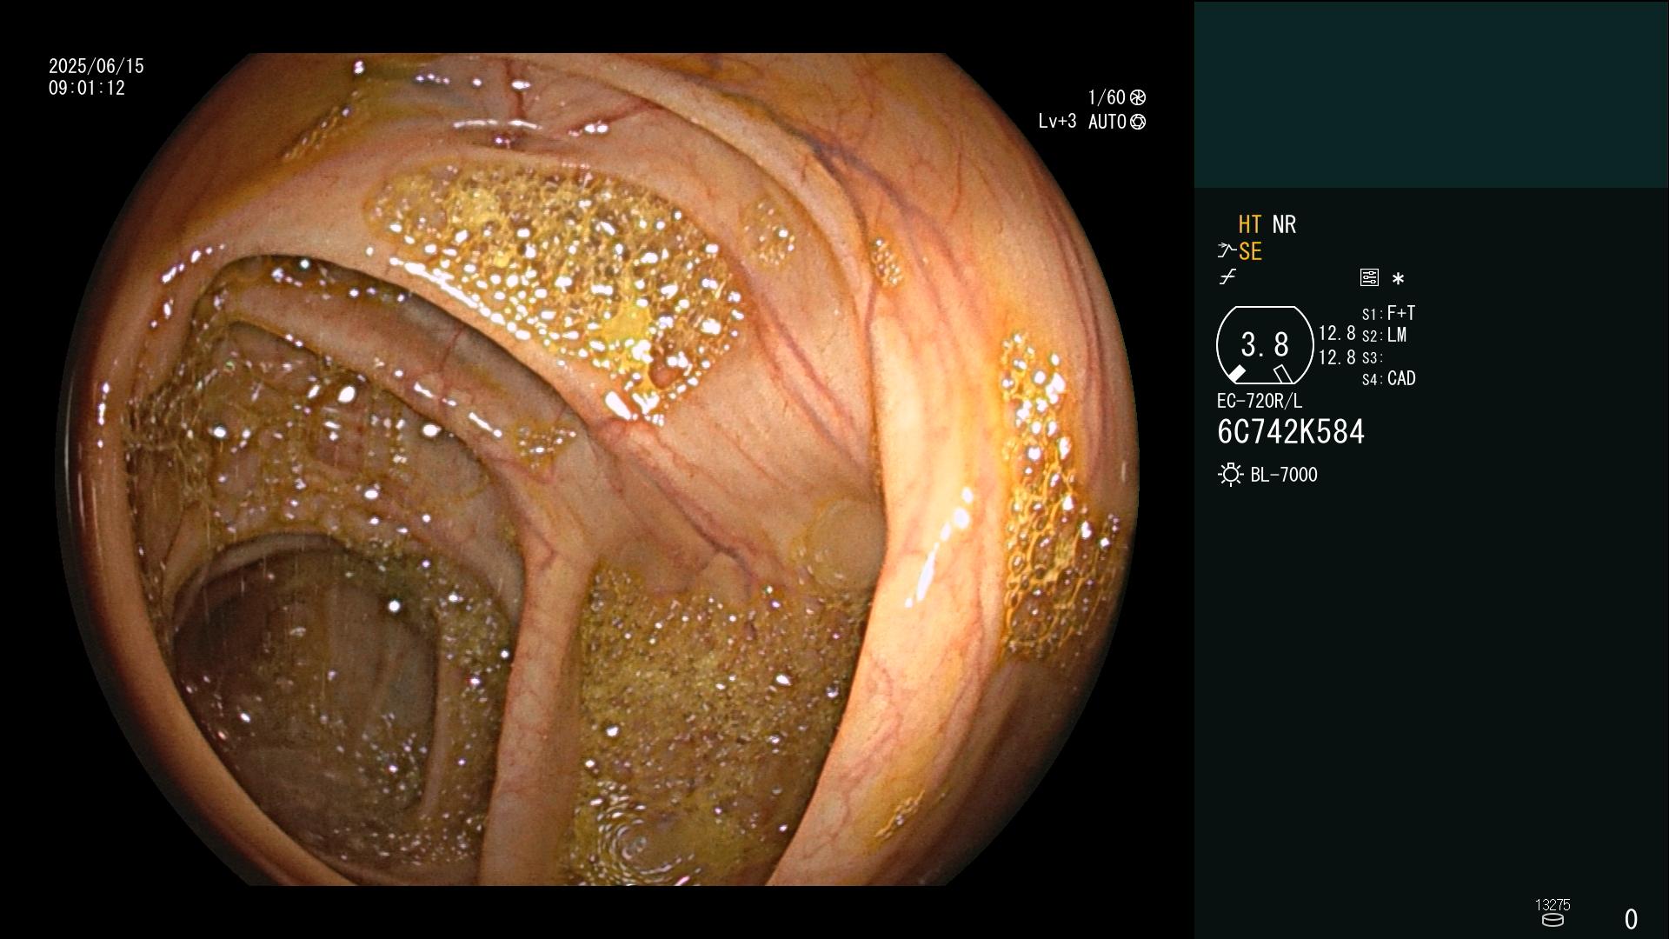
Task: Click the shutter speed icon beside 1/60
Action: pos(1138,97)
